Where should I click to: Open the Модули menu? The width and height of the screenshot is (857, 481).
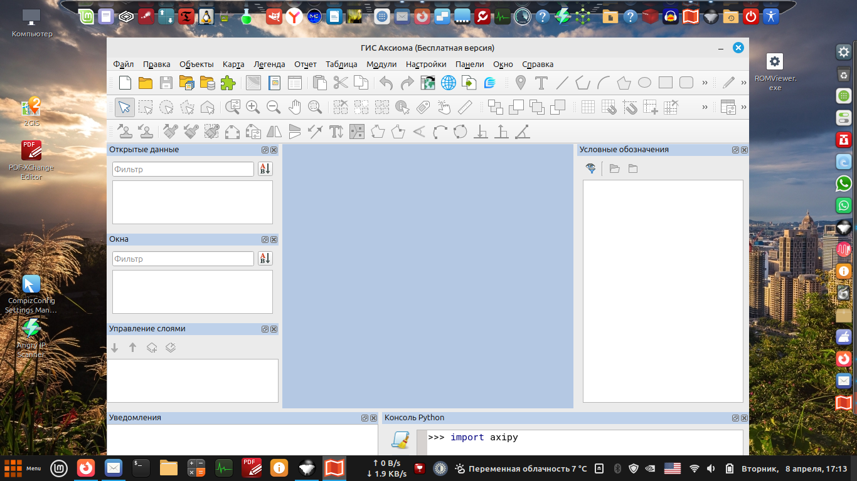[381, 64]
